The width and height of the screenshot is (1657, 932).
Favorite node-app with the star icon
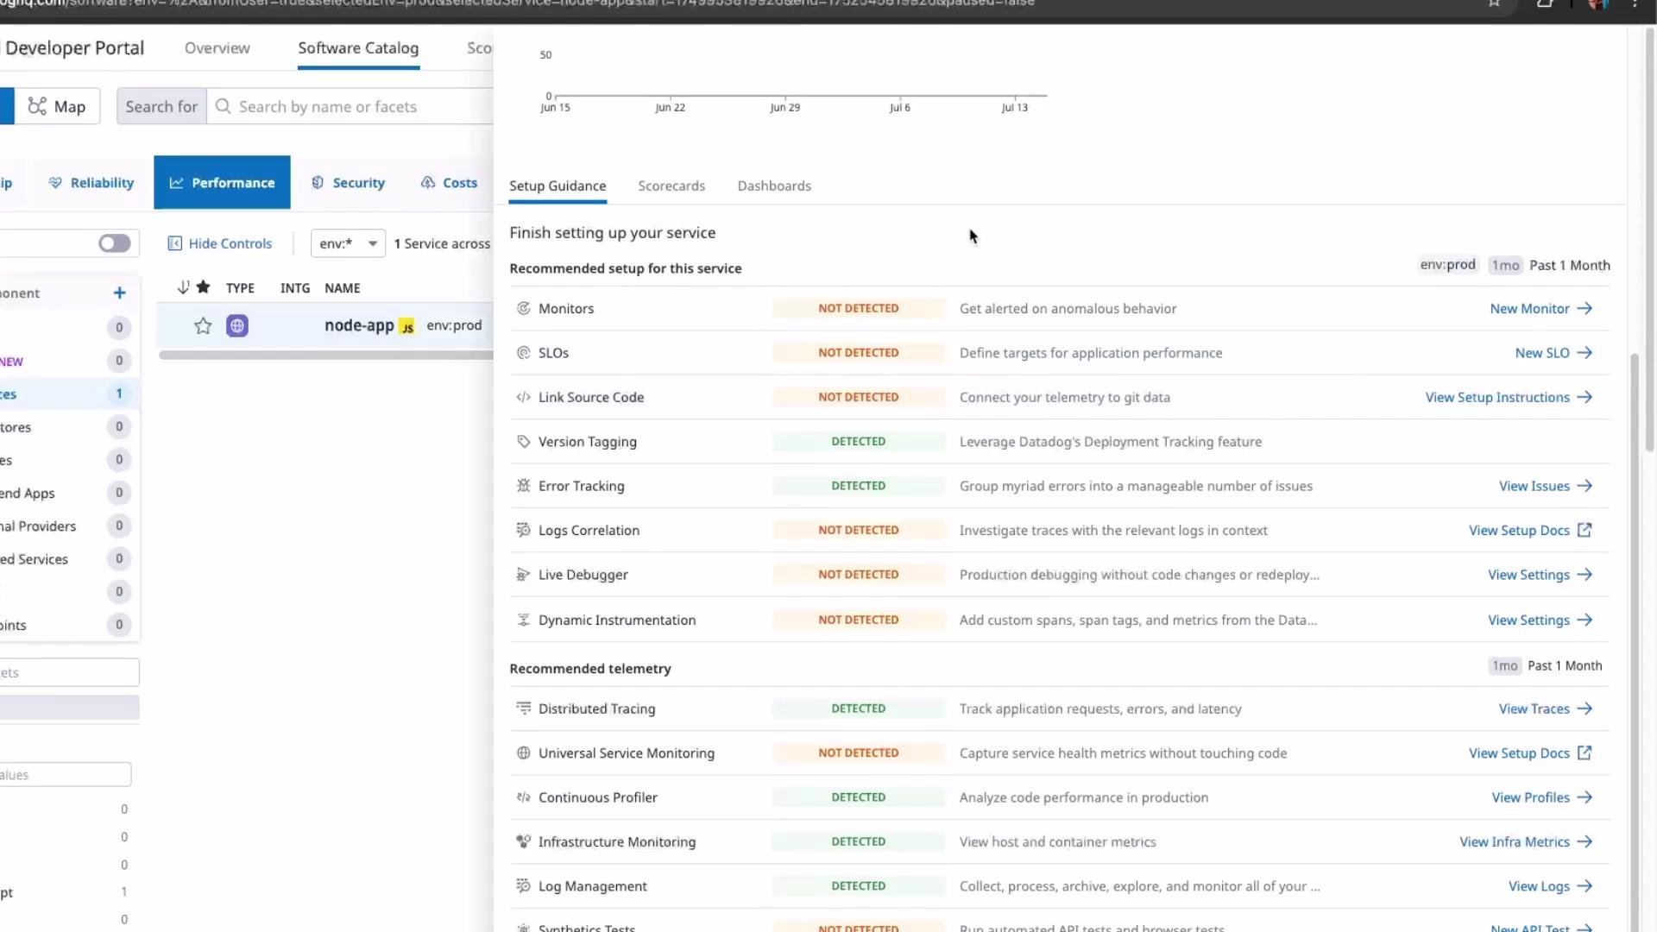coord(203,325)
